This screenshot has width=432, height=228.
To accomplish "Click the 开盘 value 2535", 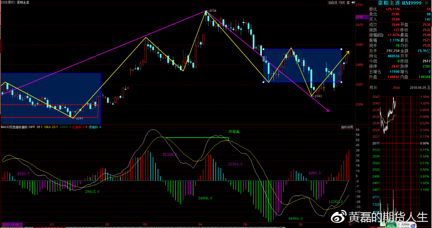I will click(x=427, y=25).
